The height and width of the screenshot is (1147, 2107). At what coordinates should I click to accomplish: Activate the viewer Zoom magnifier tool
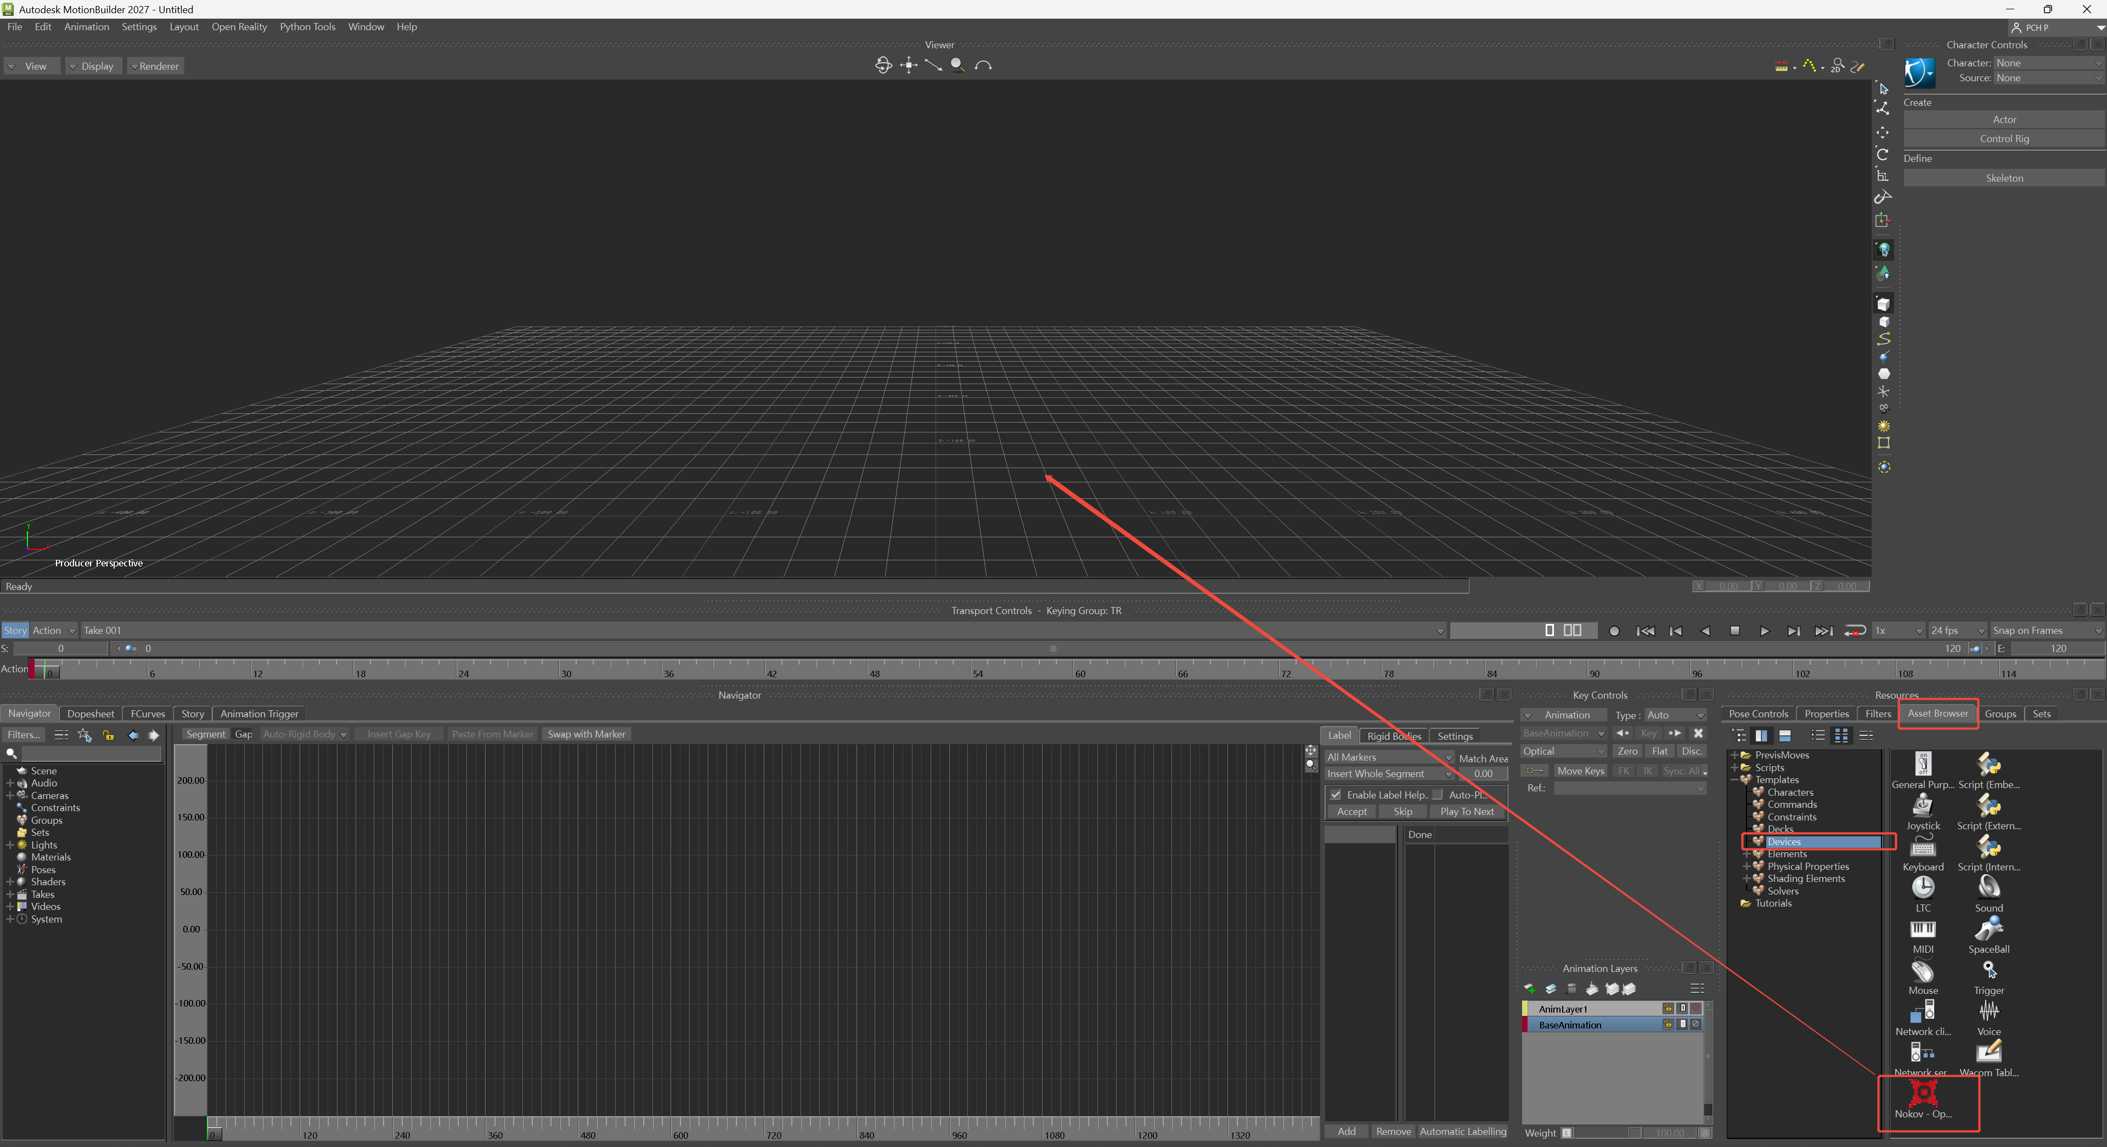click(957, 65)
